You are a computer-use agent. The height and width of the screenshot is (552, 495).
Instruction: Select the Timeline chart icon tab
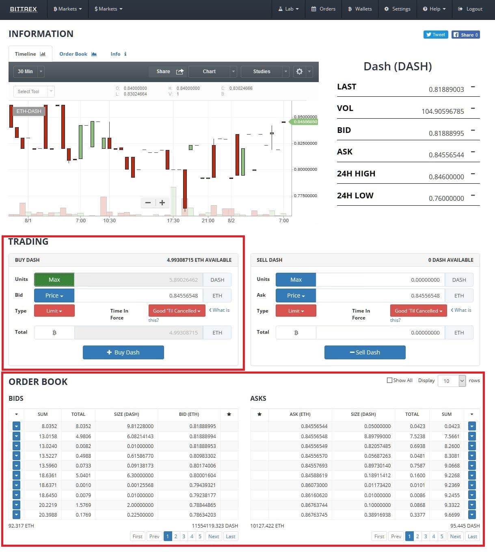(x=43, y=53)
